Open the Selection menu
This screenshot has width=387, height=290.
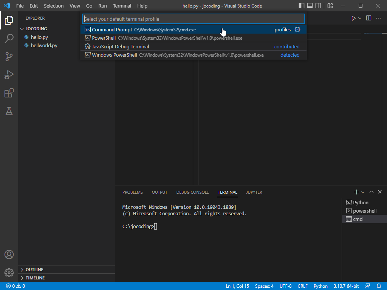pyautogui.click(x=54, y=6)
